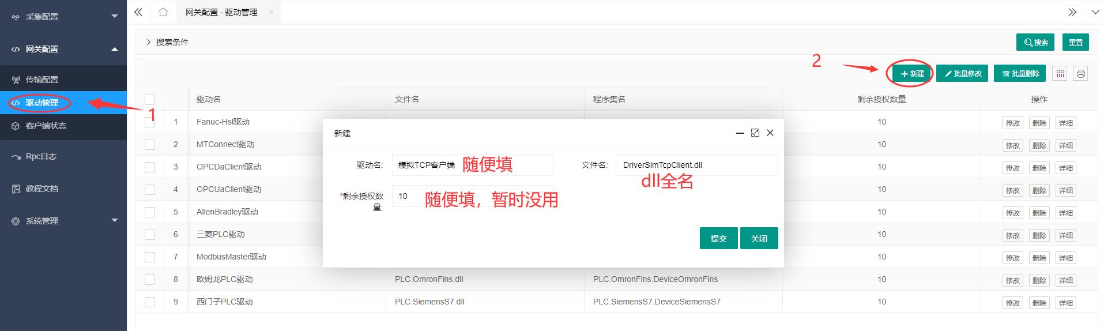This screenshot has width=1104, height=331.
Task: Open 传输配置 in sidebar
Action: click(63, 80)
